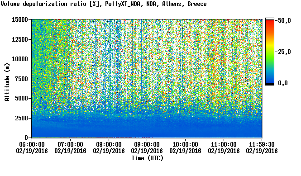Click the Time (UTC) axis title
Screen dimensions: 301x176
pyautogui.click(x=147, y=158)
